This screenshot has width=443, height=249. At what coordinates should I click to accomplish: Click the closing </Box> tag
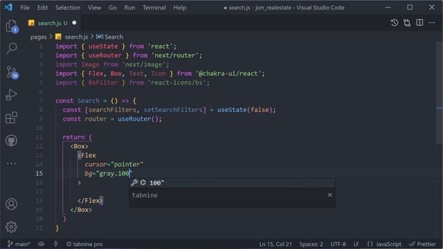81,210
